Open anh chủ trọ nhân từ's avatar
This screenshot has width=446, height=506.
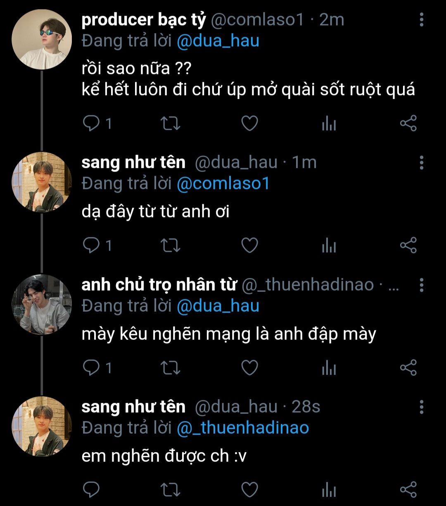click(x=42, y=305)
